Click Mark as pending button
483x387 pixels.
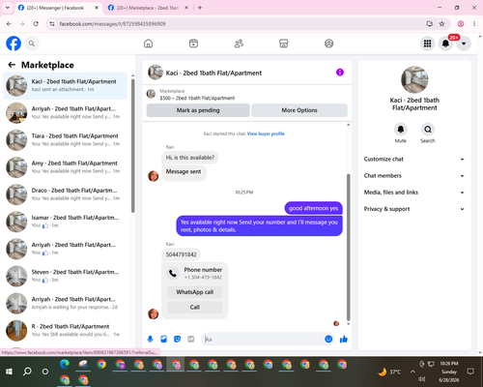(x=198, y=110)
